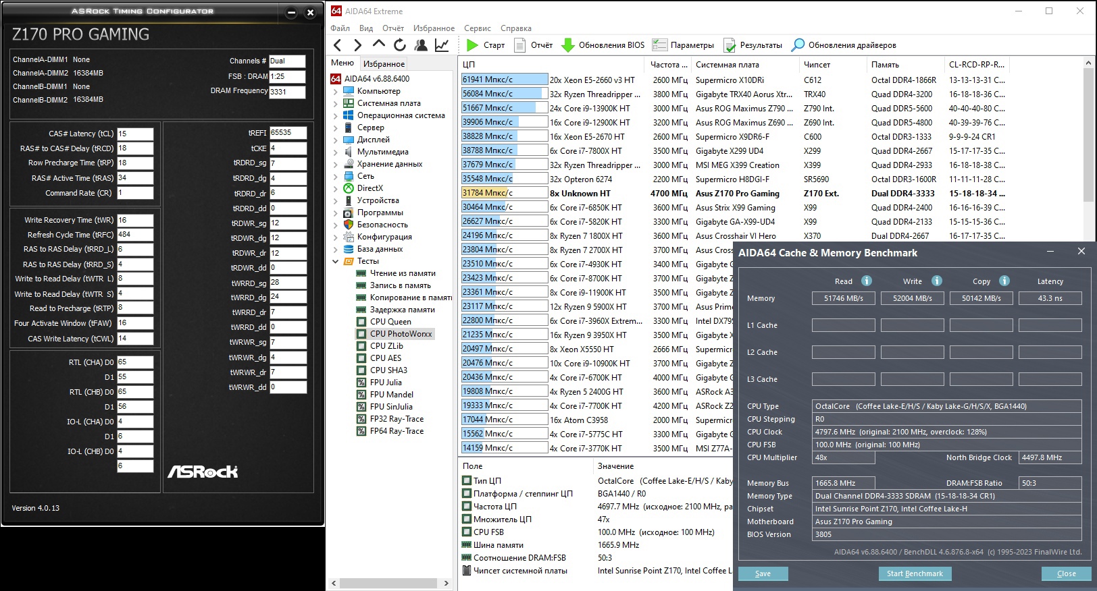Go back with the AIDA64 toolbar left arrow
The height and width of the screenshot is (591, 1097).
click(x=338, y=45)
